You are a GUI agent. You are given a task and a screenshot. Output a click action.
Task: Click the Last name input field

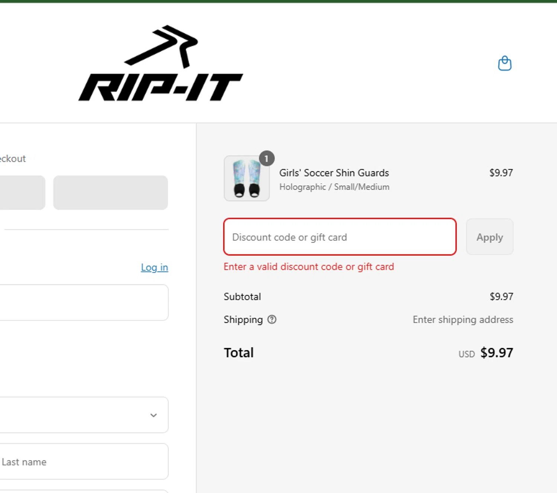coord(84,461)
